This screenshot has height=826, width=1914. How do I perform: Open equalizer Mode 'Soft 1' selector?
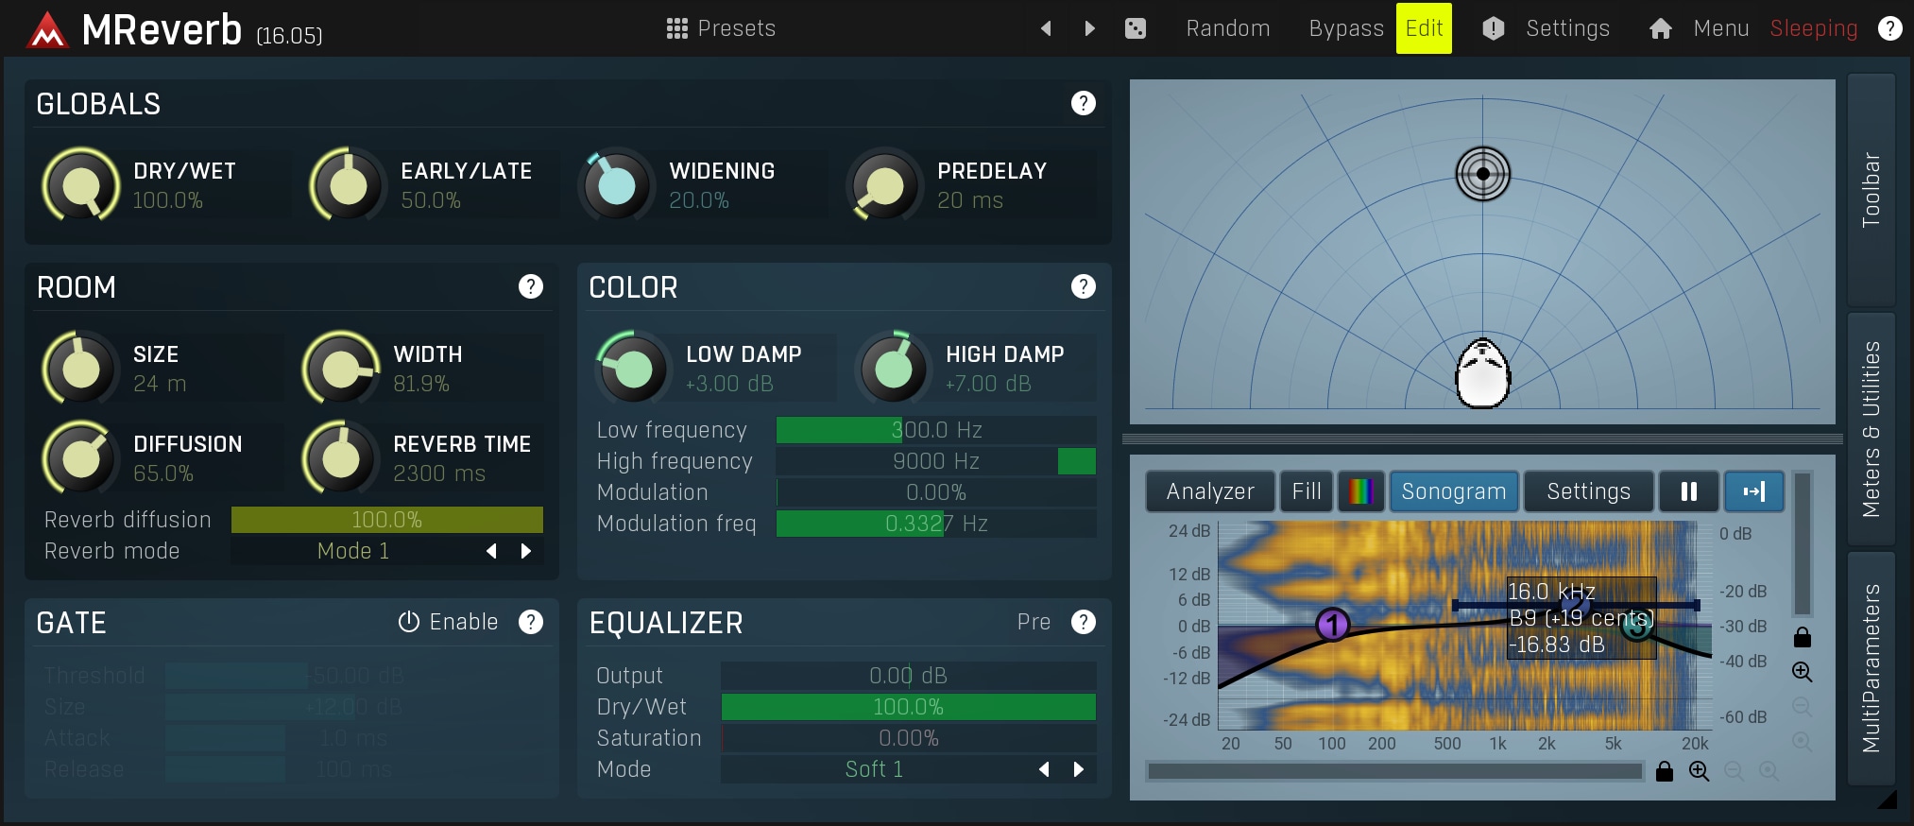click(x=874, y=769)
